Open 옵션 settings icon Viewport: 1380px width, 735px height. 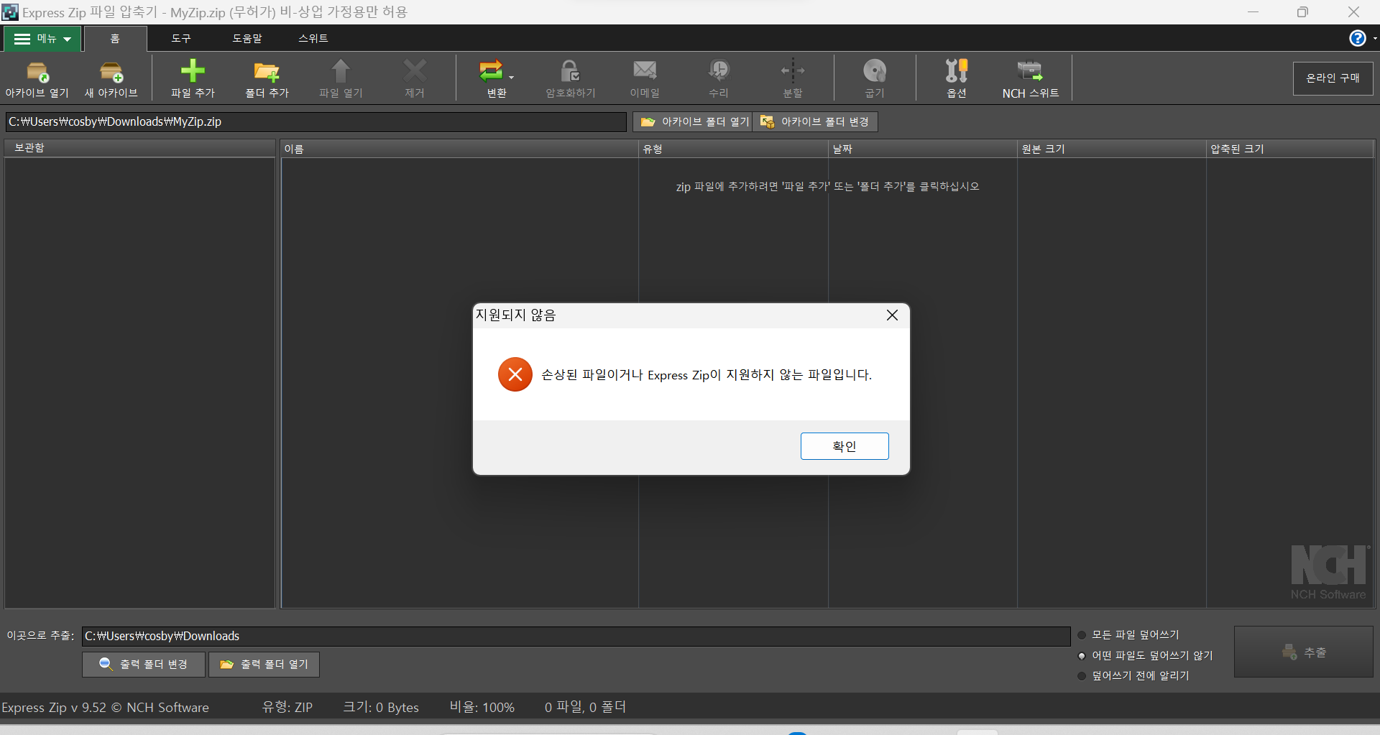[957, 70]
